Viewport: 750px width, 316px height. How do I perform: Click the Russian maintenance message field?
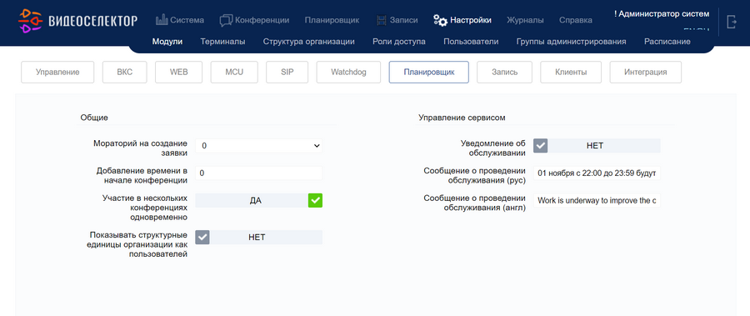coord(597,173)
